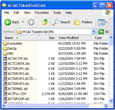
Task: Click the ACTEMAIL.idx file icon
Action: tap(5, 89)
